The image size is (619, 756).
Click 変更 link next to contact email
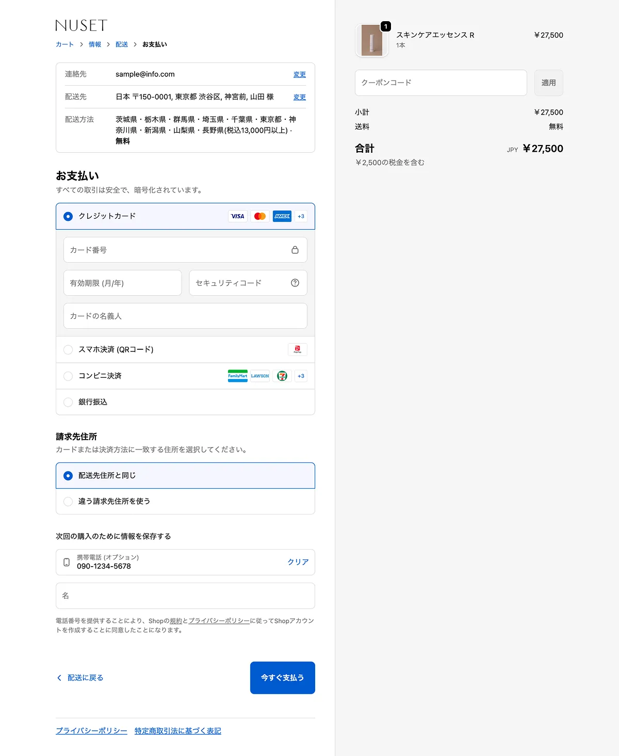299,74
